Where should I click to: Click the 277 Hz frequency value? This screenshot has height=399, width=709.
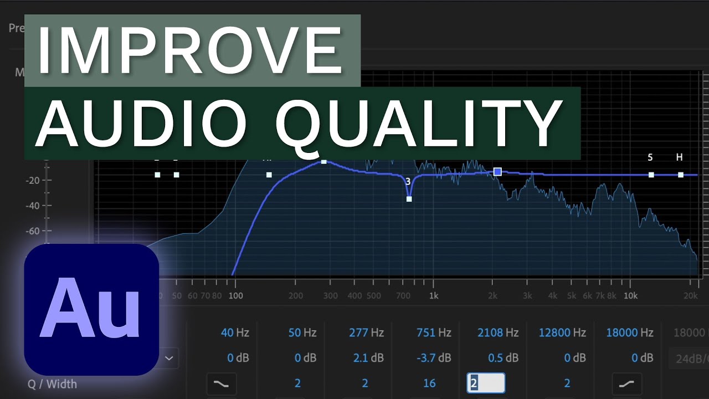[x=366, y=332]
